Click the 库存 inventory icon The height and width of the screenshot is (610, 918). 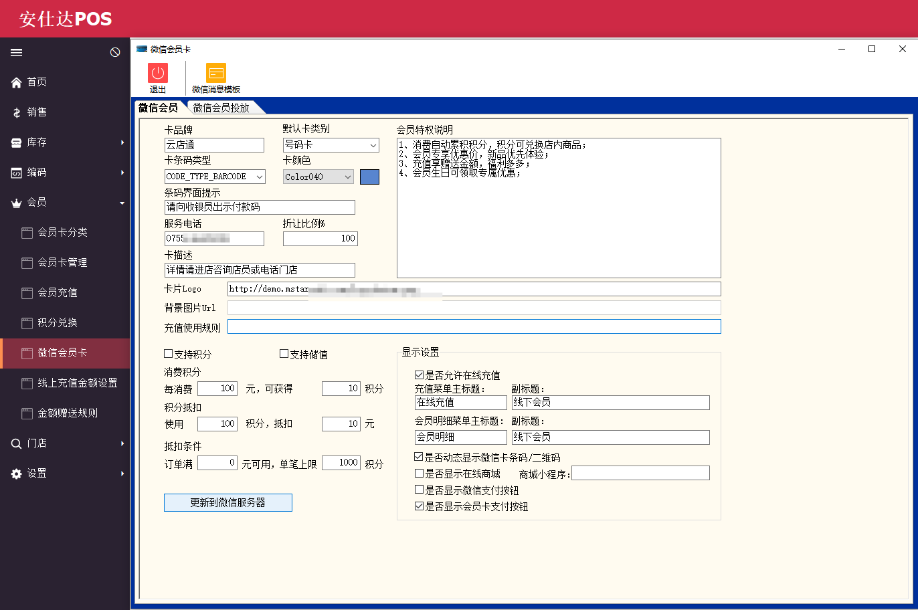pos(17,142)
